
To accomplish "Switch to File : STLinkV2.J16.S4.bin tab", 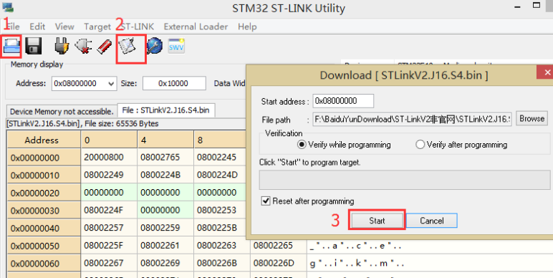I will pyautogui.click(x=165, y=110).
